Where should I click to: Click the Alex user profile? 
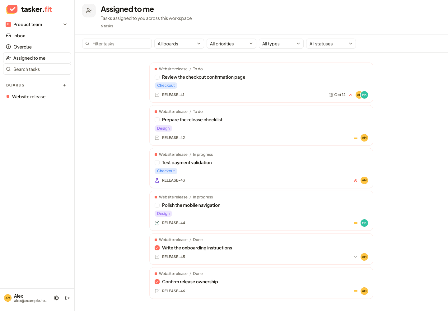26,298
